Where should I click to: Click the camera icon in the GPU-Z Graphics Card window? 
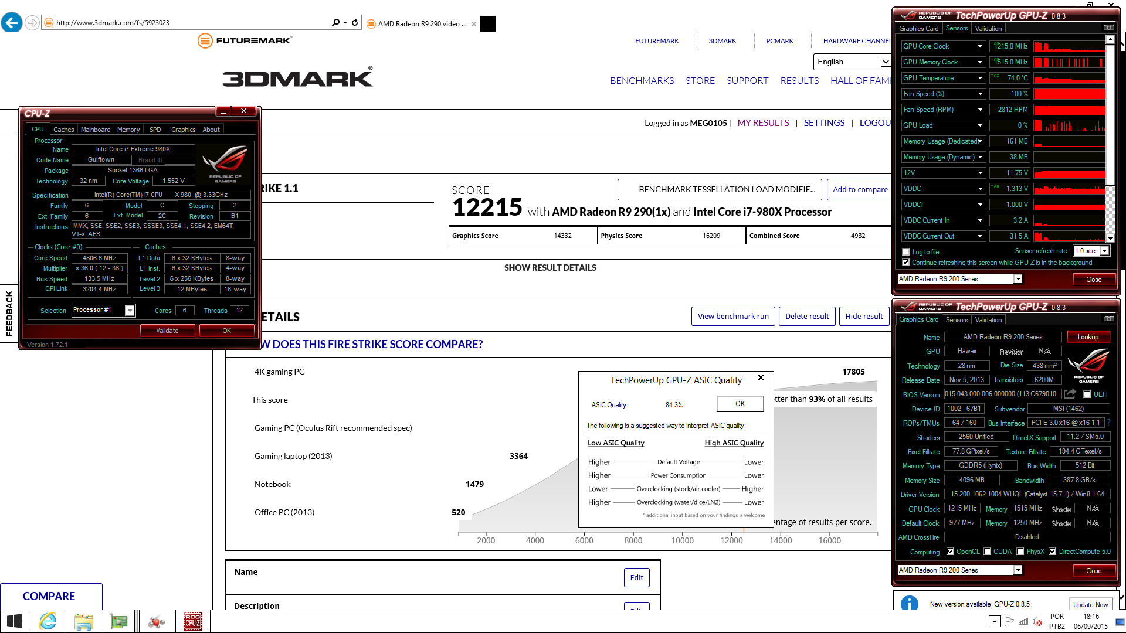[1108, 319]
